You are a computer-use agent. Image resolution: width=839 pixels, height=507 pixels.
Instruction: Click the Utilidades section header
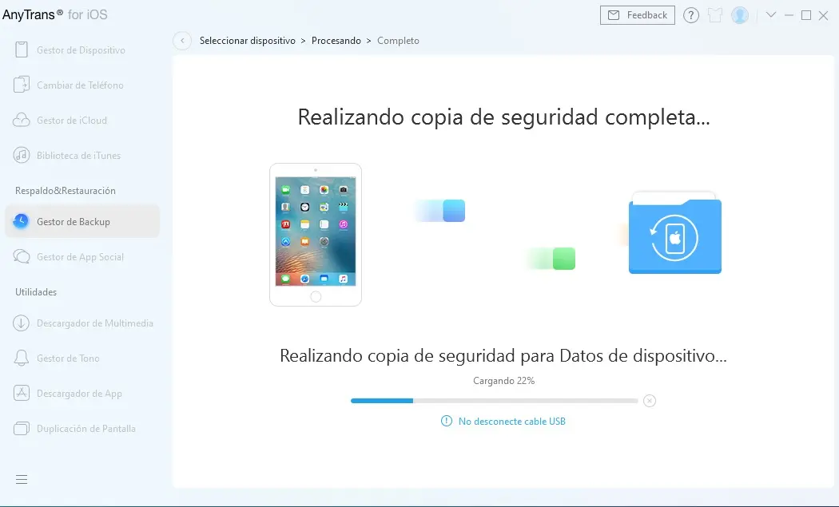(36, 292)
